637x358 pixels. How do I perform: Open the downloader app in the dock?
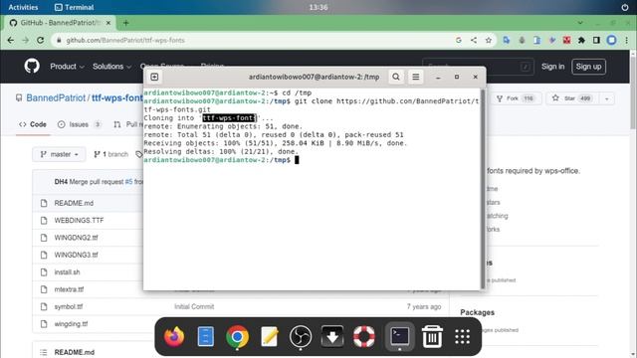pos(332,336)
